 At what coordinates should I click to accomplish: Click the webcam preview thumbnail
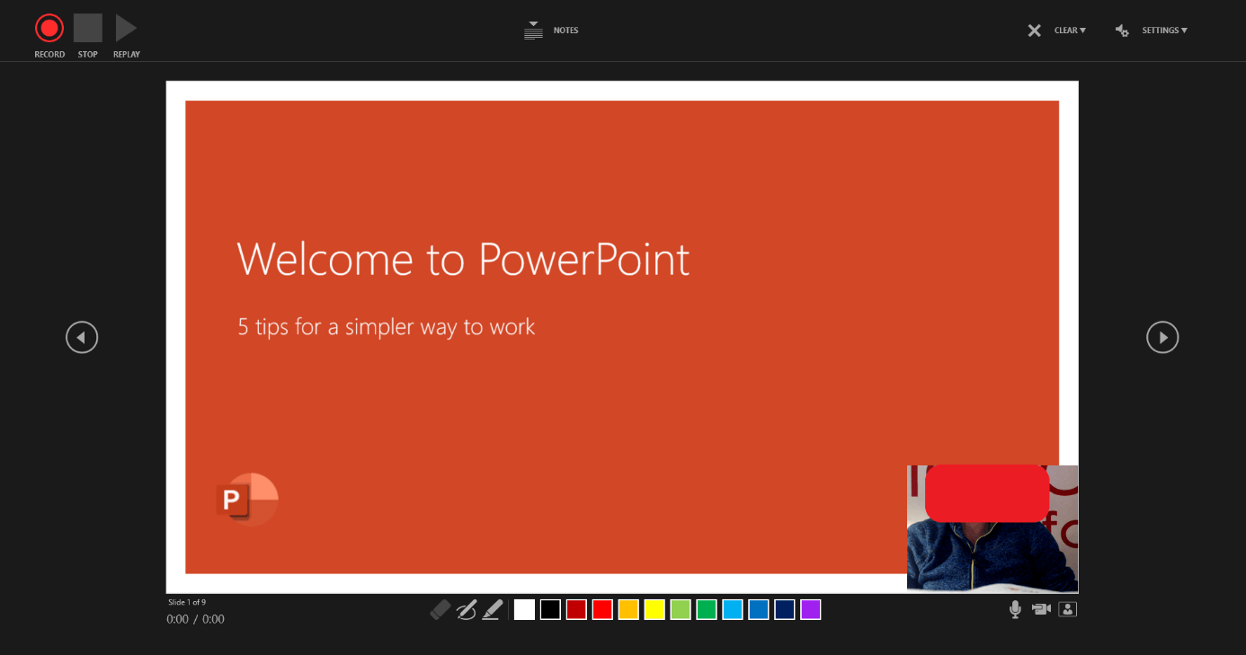(x=992, y=528)
